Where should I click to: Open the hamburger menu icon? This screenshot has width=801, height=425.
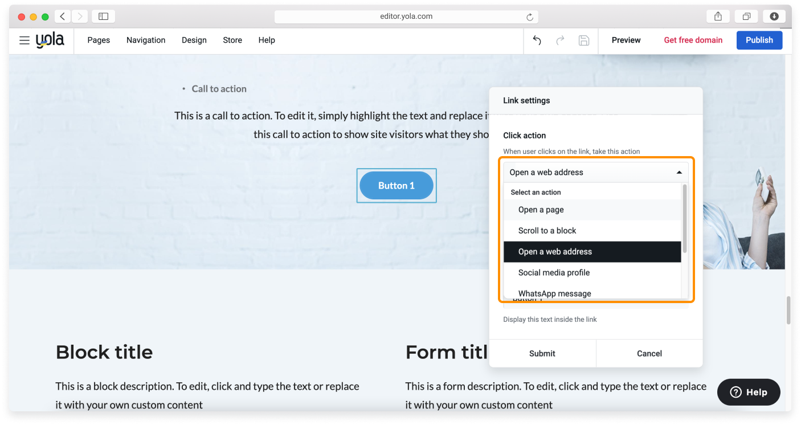pyautogui.click(x=24, y=40)
